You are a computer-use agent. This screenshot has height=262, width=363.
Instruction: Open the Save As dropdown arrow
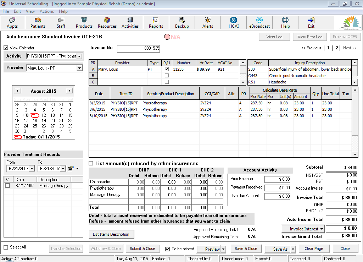tap(293, 249)
